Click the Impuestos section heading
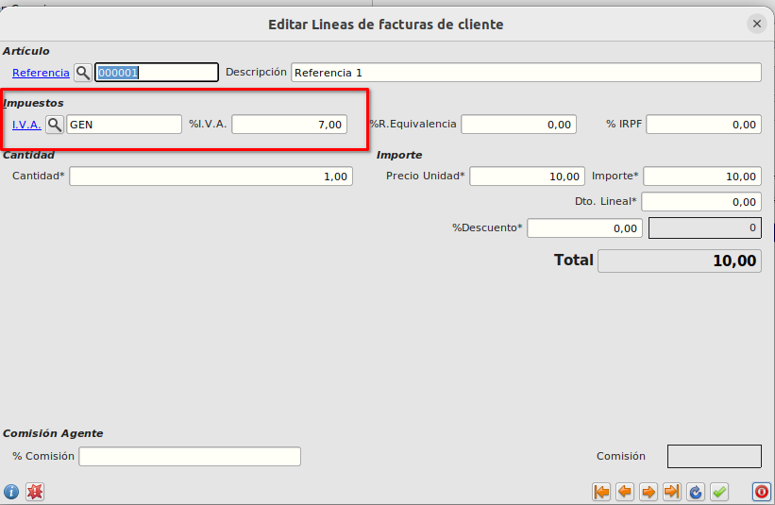This screenshot has height=505, width=775. (x=34, y=103)
